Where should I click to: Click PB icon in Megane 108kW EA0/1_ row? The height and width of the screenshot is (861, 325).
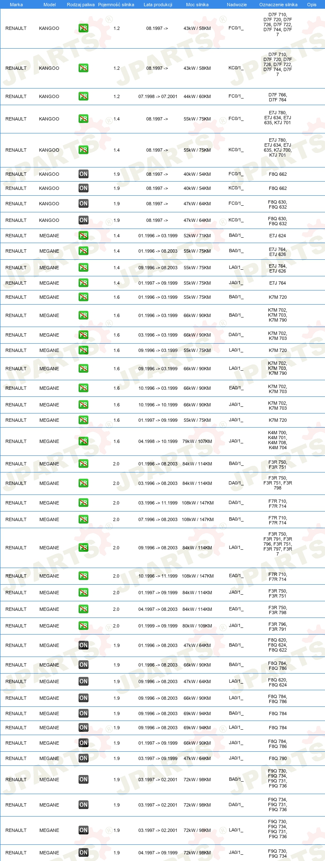(x=83, y=576)
